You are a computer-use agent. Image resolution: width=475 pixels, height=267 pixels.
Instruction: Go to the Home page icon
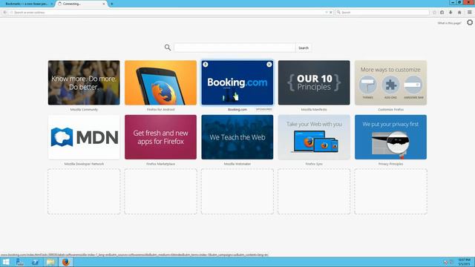click(459, 13)
